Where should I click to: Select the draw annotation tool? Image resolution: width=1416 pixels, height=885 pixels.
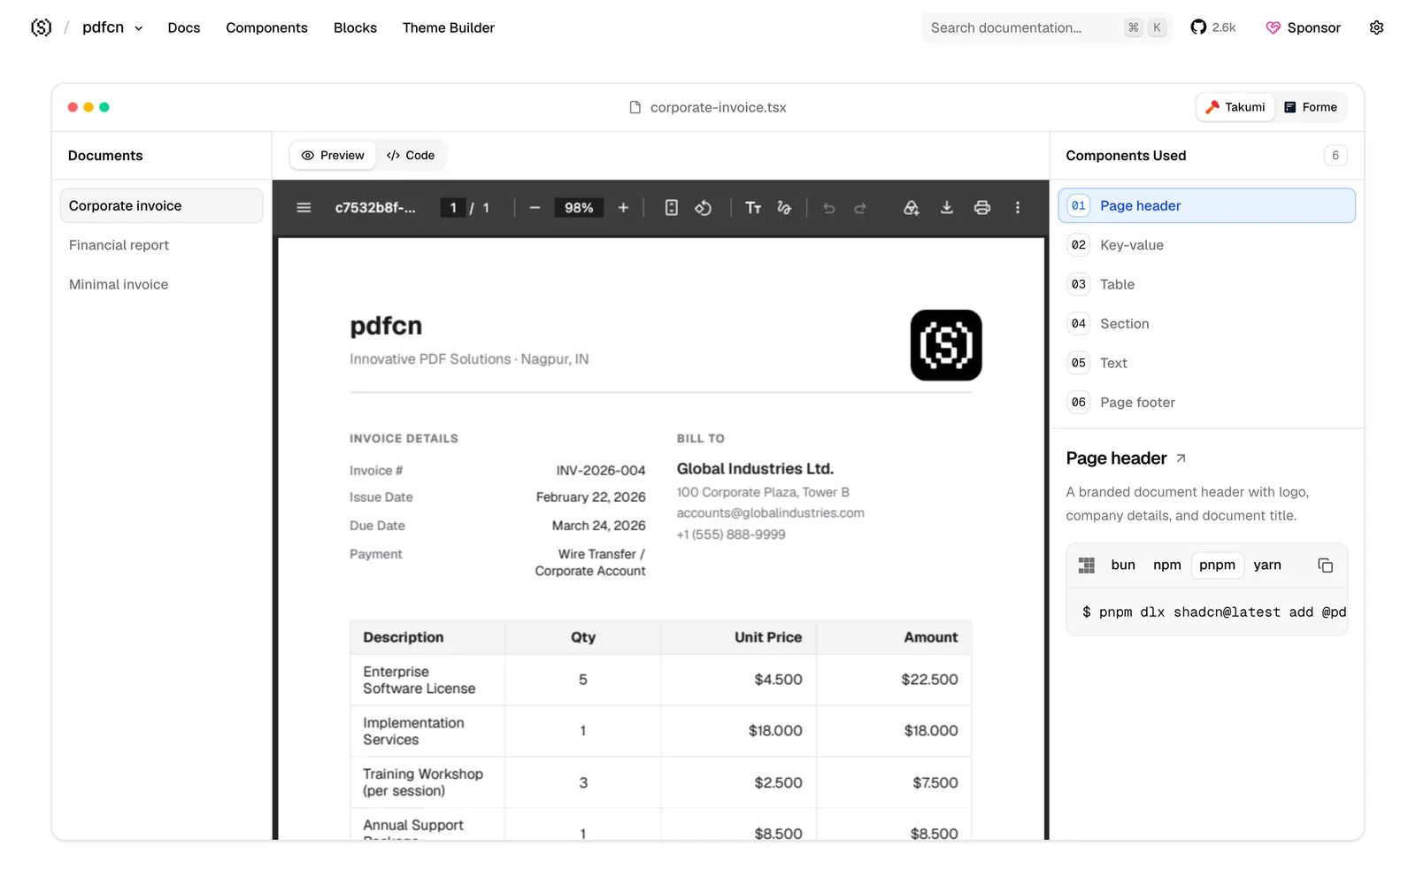point(784,208)
